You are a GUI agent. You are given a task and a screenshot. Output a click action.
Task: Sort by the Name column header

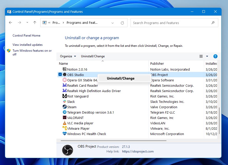tap(63, 63)
